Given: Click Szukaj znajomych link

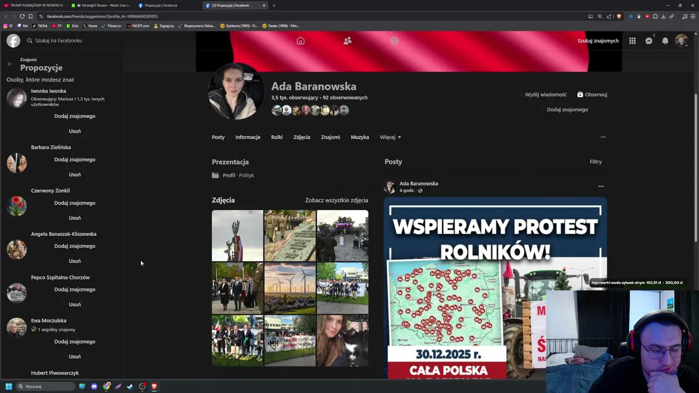Looking at the screenshot, I should pos(598,41).
